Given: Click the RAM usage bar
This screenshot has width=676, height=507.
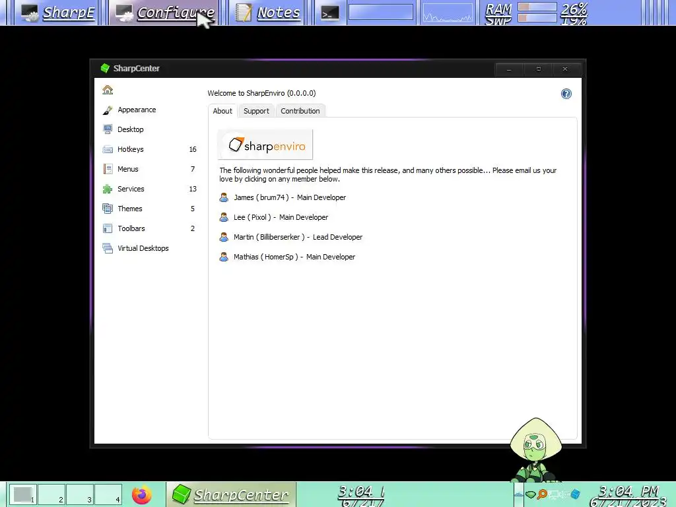Looking at the screenshot, I should click(x=537, y=7).
